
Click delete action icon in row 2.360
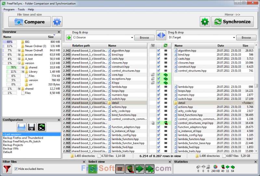point(165,123)
